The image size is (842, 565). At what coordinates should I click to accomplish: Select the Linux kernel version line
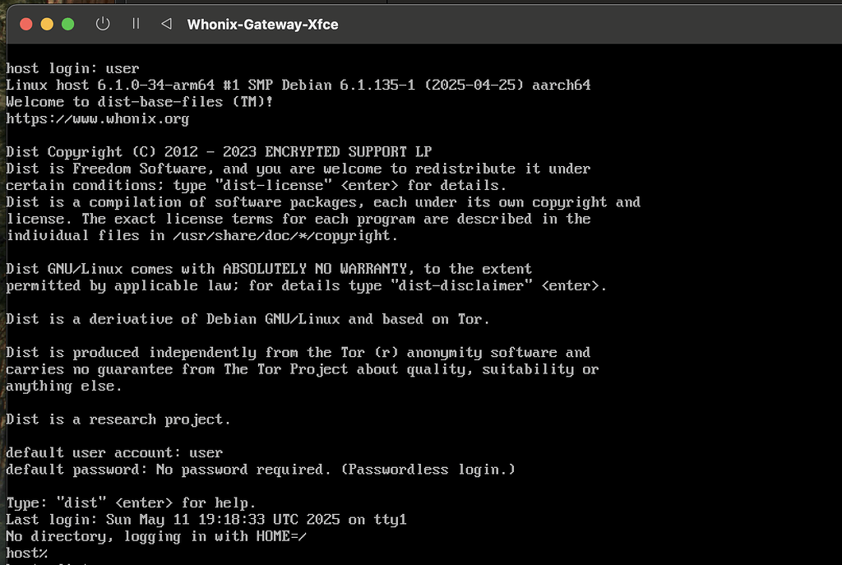pyautogui.click(x=296, y=85)
